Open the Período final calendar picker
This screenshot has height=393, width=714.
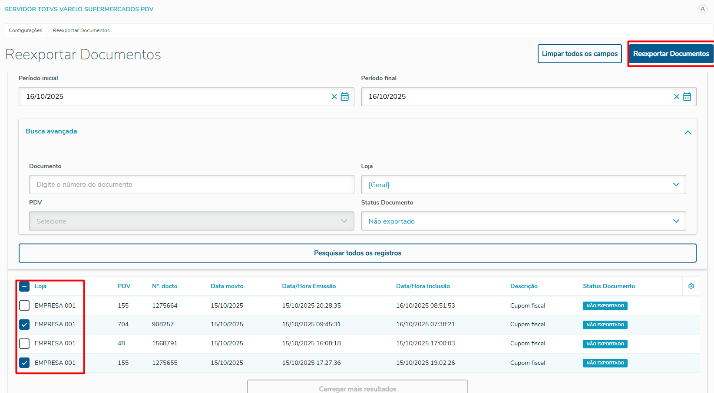687,97
